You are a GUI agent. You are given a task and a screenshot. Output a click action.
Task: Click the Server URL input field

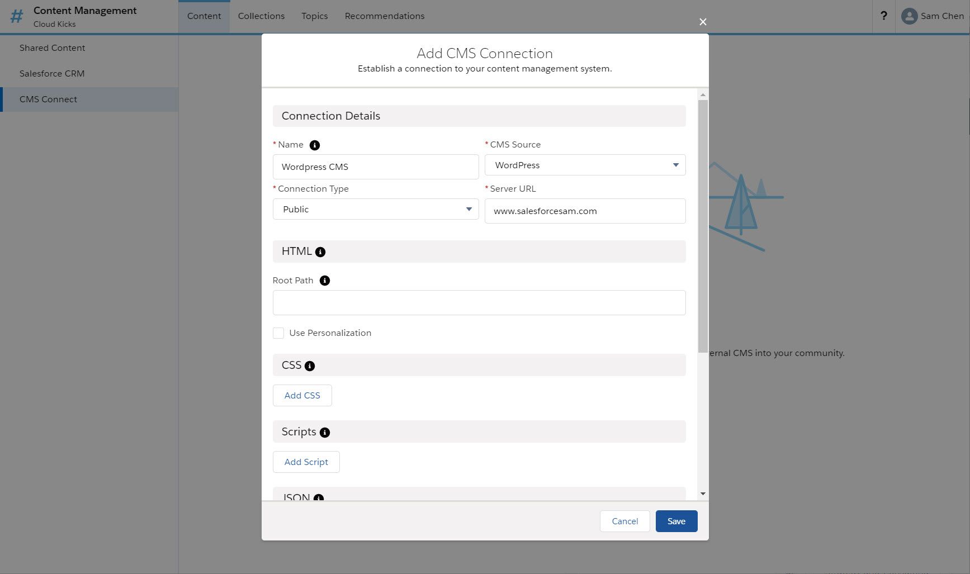(x=585, y=211)
